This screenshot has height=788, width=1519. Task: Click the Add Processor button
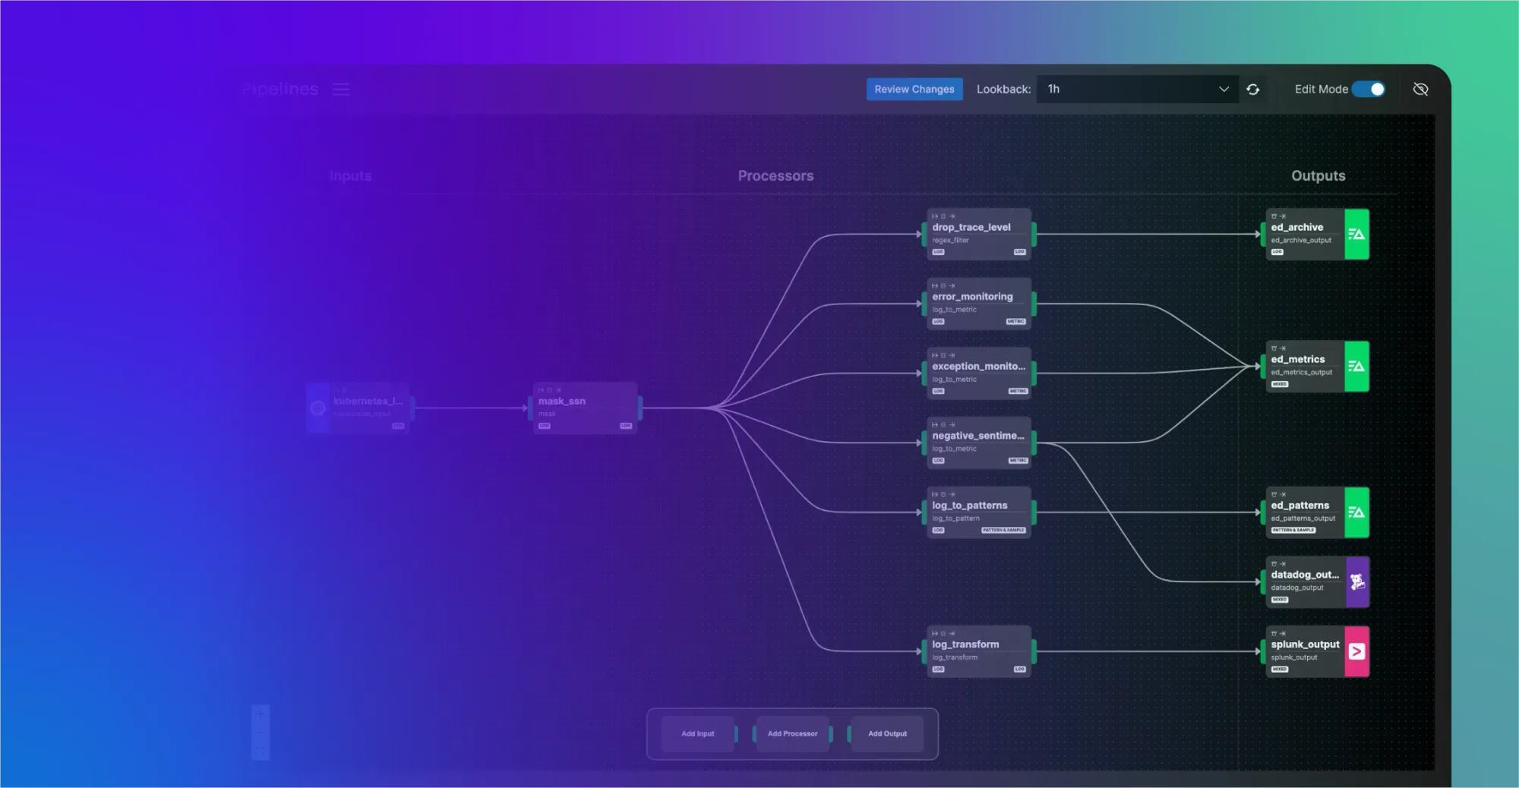coord(791,733)
